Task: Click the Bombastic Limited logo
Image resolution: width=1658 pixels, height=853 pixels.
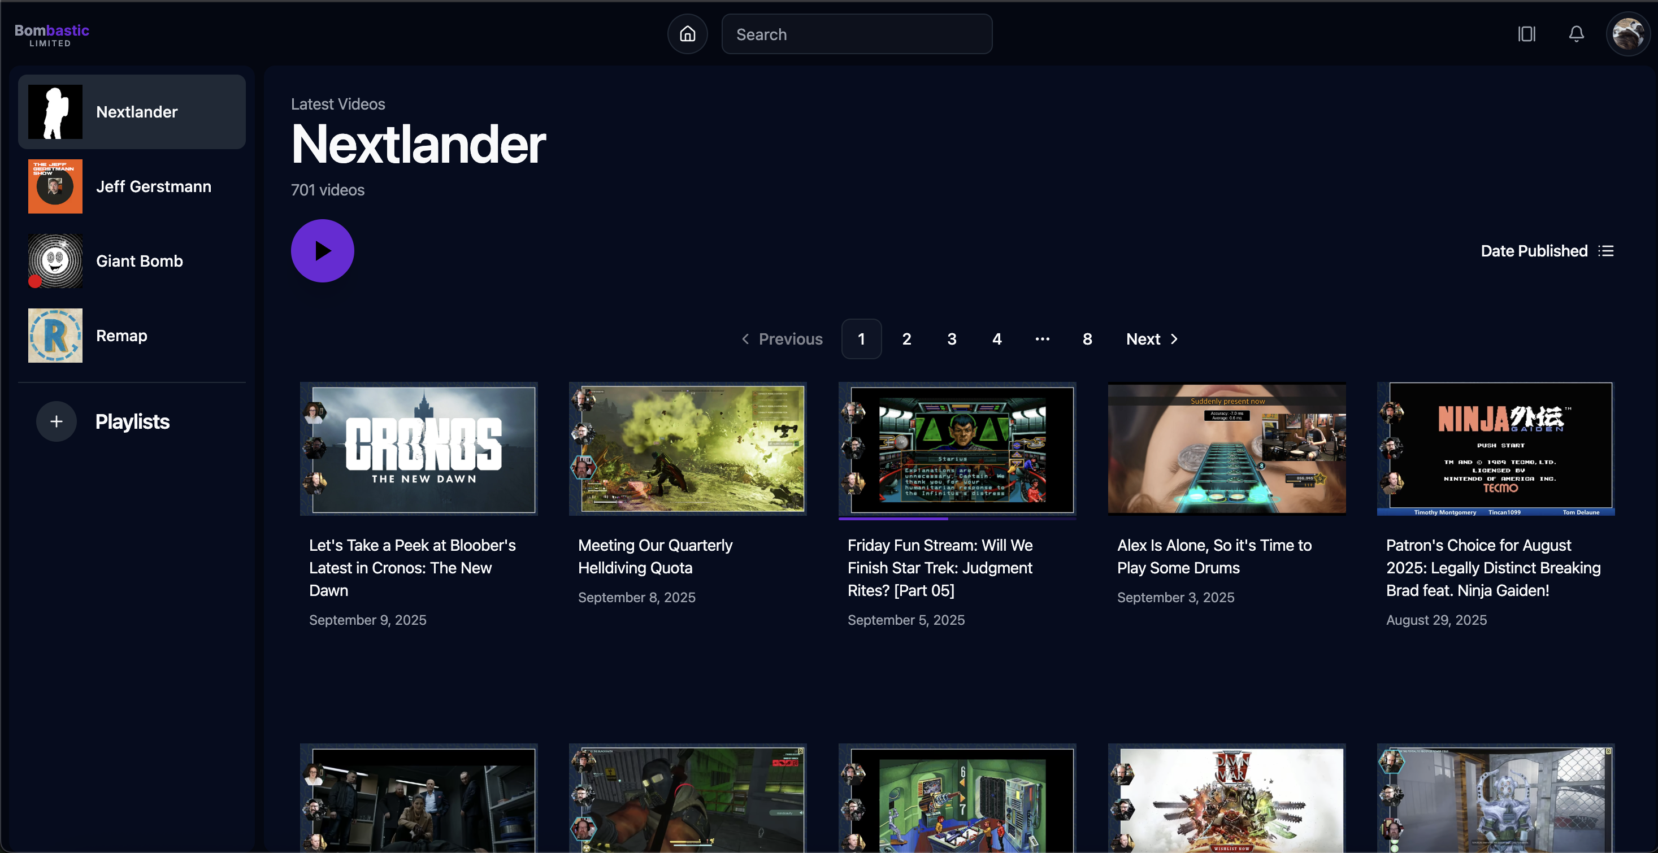Action: pos(51,34)
